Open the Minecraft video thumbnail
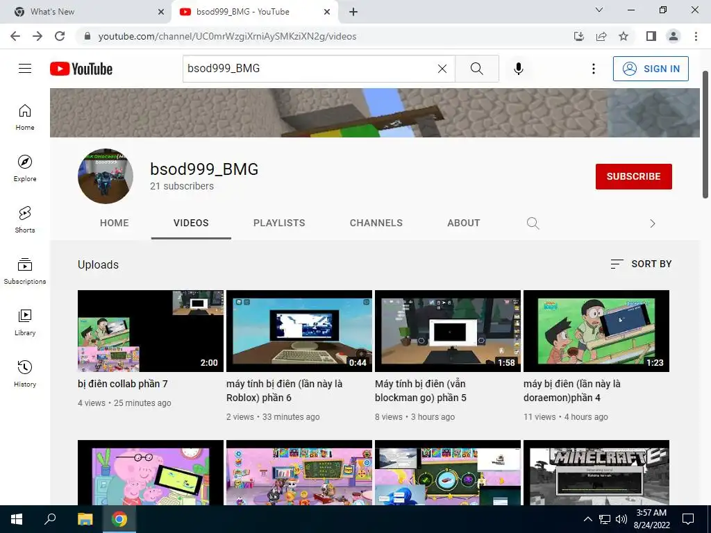 tap(596, 472)
